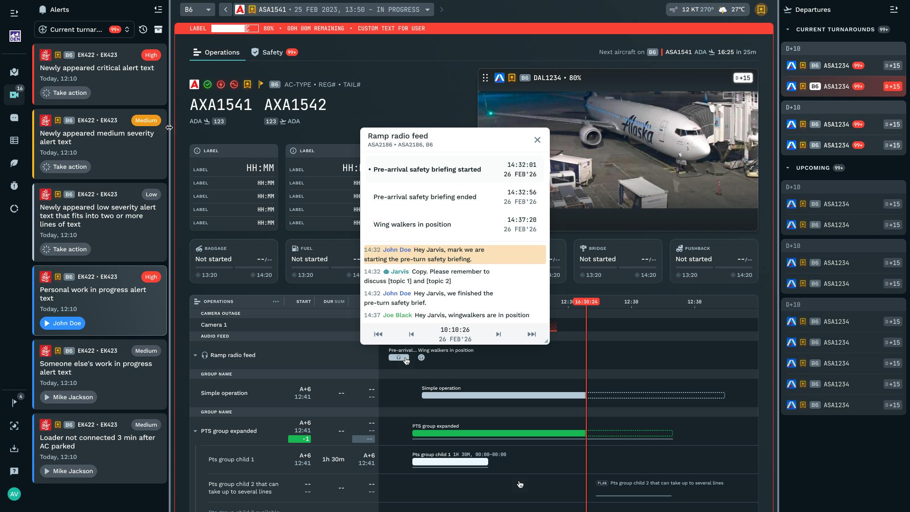Collapse the PTS group expanded row
The image size is (910, 512).
click(195, 431)
